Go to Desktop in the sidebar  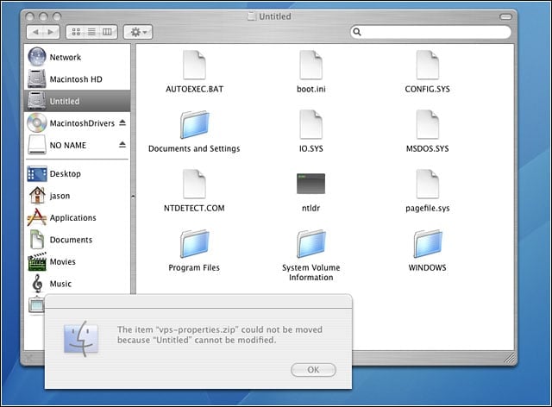tap(77, 174)
